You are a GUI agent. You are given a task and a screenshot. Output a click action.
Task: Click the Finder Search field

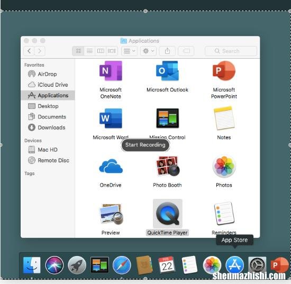click(231, 51)
